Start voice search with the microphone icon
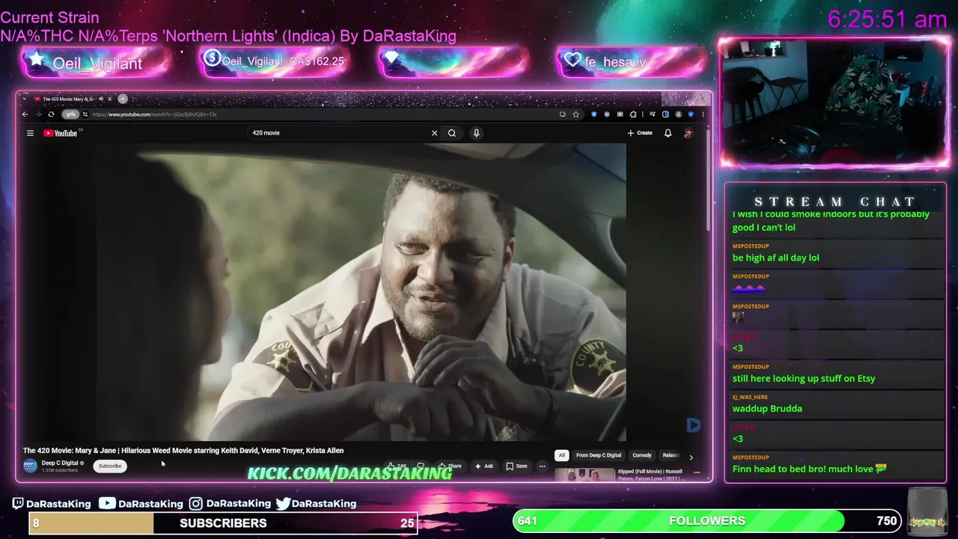Screen dimensions: 958x539 click(x=476, y=133)
